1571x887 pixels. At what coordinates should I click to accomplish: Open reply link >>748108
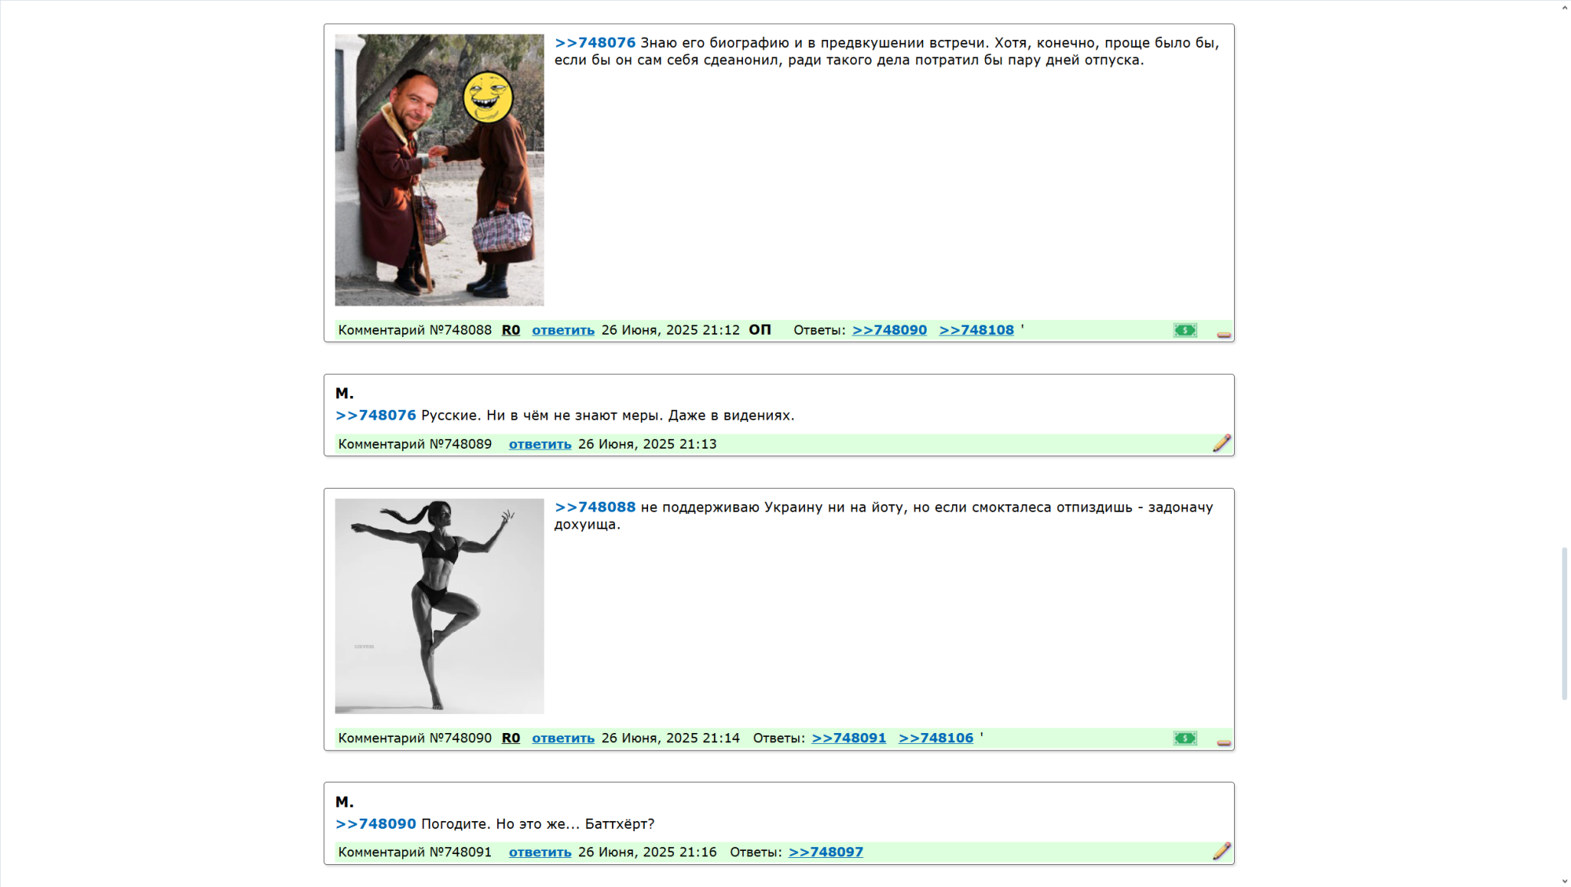[x=976, y=330]
